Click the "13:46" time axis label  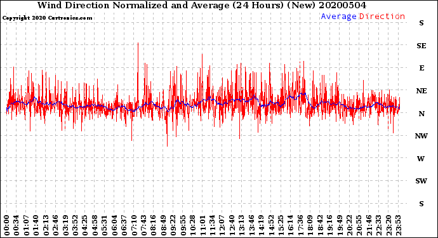coord(251,225)
